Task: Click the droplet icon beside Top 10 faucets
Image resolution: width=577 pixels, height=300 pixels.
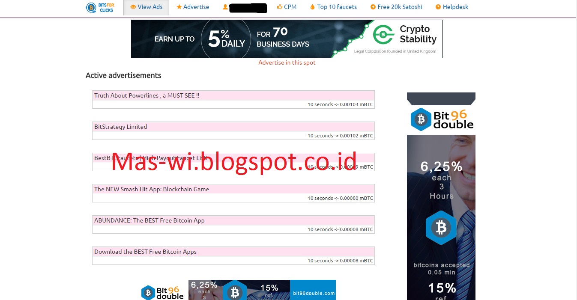Action: pos(313,7)
